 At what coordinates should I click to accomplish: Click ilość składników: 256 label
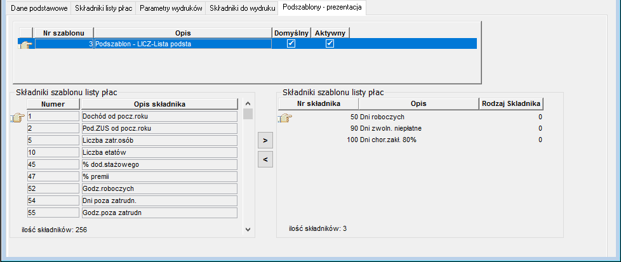[54, 230]
